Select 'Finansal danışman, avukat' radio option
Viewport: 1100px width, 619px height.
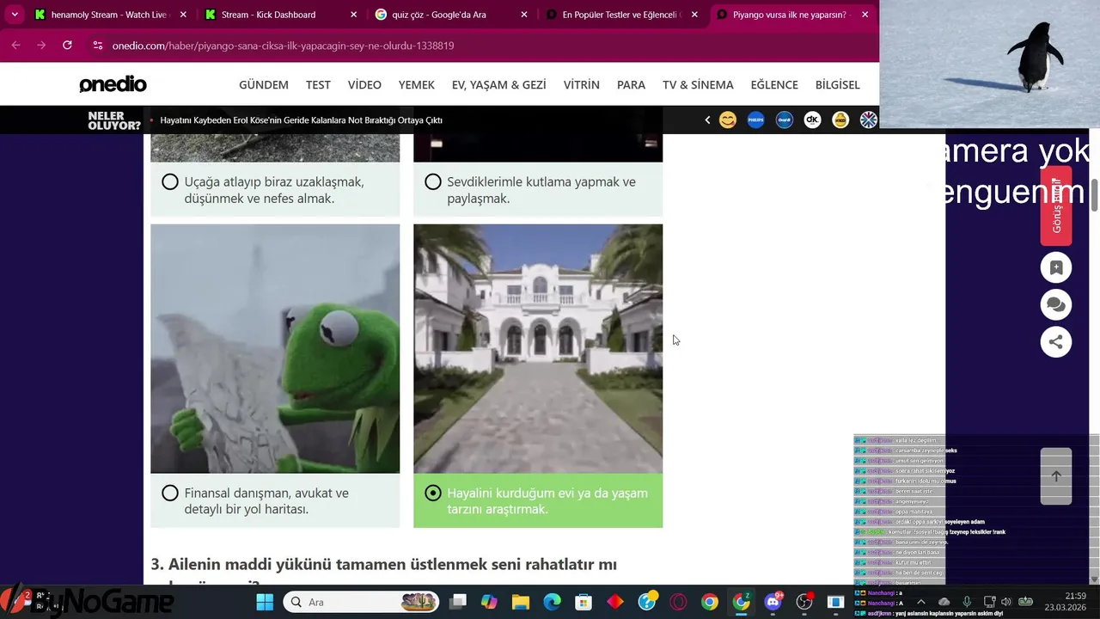coord(170,493)
